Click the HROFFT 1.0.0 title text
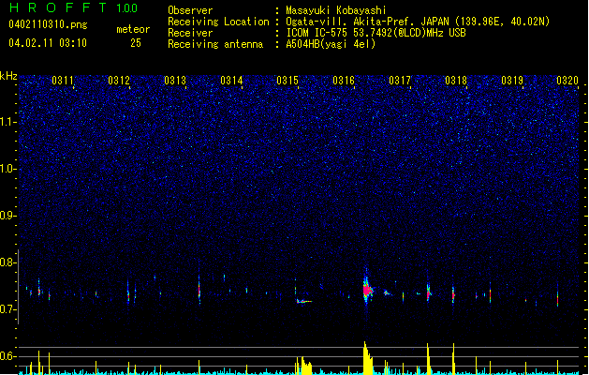Image resolution: width=589 pixels, height=375 pixels. [x=74, y=7]
